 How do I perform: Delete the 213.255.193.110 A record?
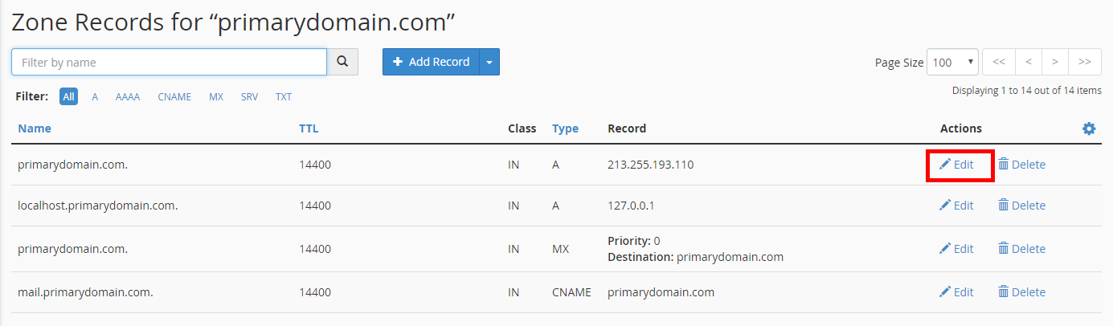[x=1021, y=165]
